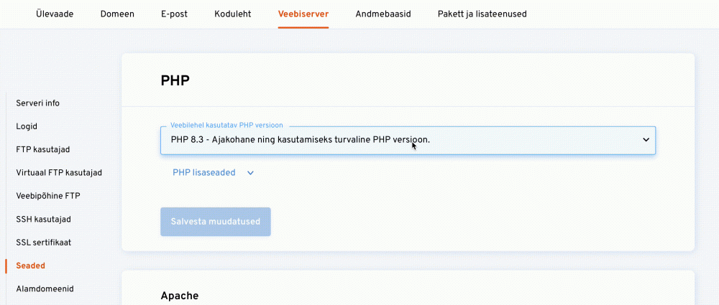Open Veebipõhine FTP
The image size is (719, 305).
(x=49, y=196)
